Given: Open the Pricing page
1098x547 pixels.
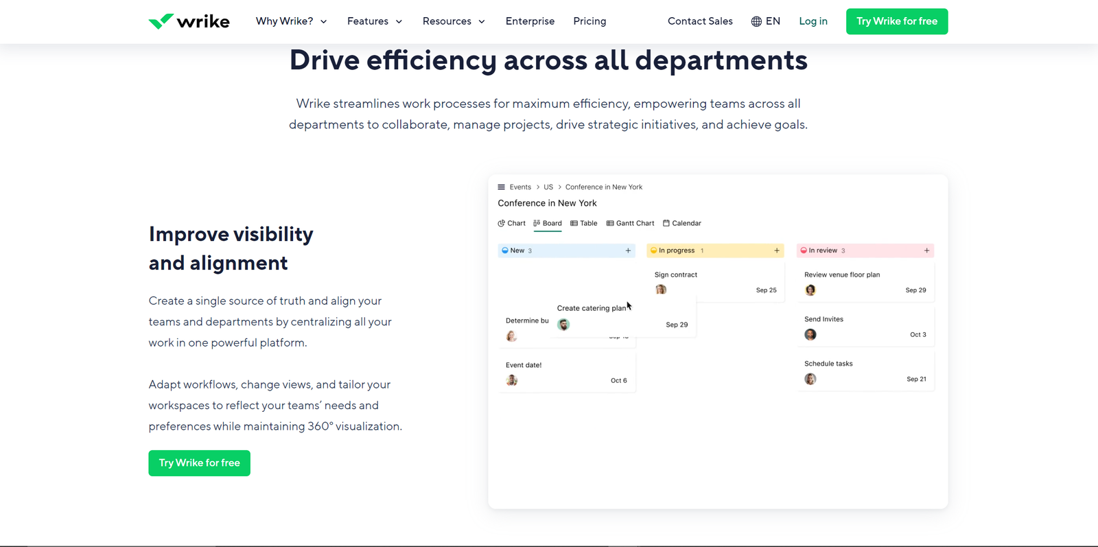Looking at the screenshot, I should pyautogui.click(x=589, y=21).
